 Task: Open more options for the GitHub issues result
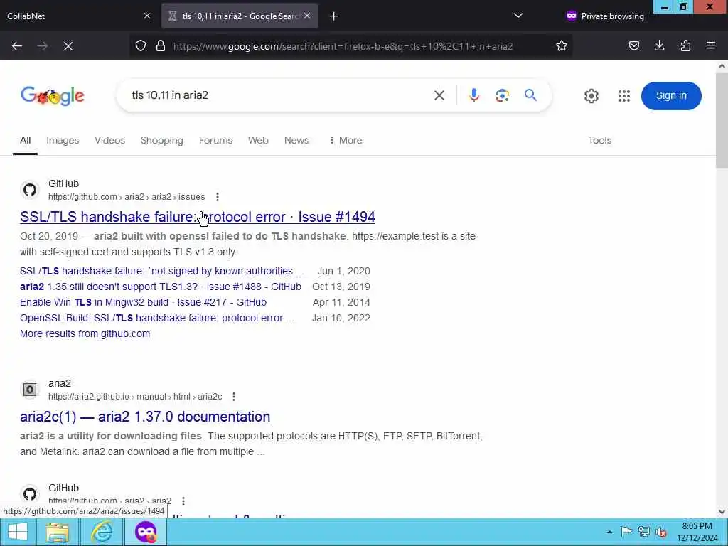point(218,197)
